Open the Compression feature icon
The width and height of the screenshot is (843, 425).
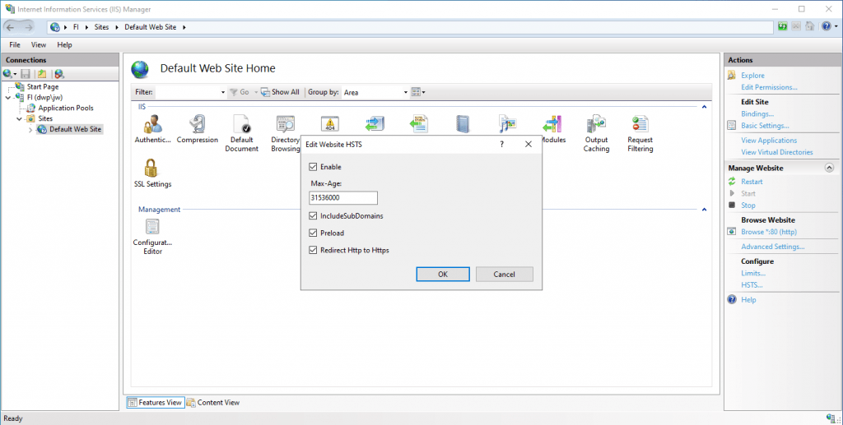click(x=198, y=125)
